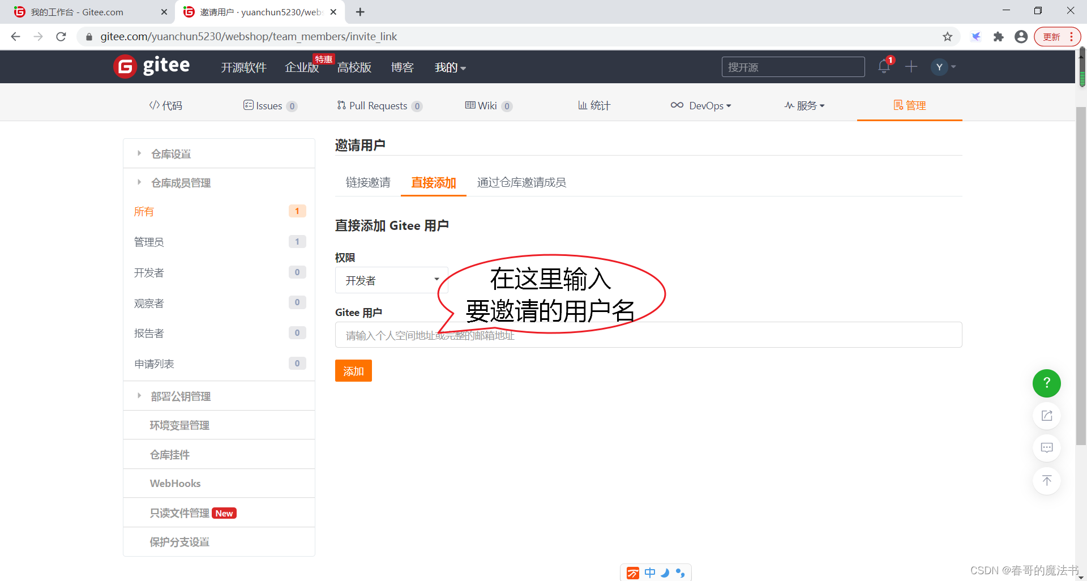The image size is (1087, 581).
Task: Bookmark this page with the star icon
Action: pyautogui.click(x=947, y=37)
